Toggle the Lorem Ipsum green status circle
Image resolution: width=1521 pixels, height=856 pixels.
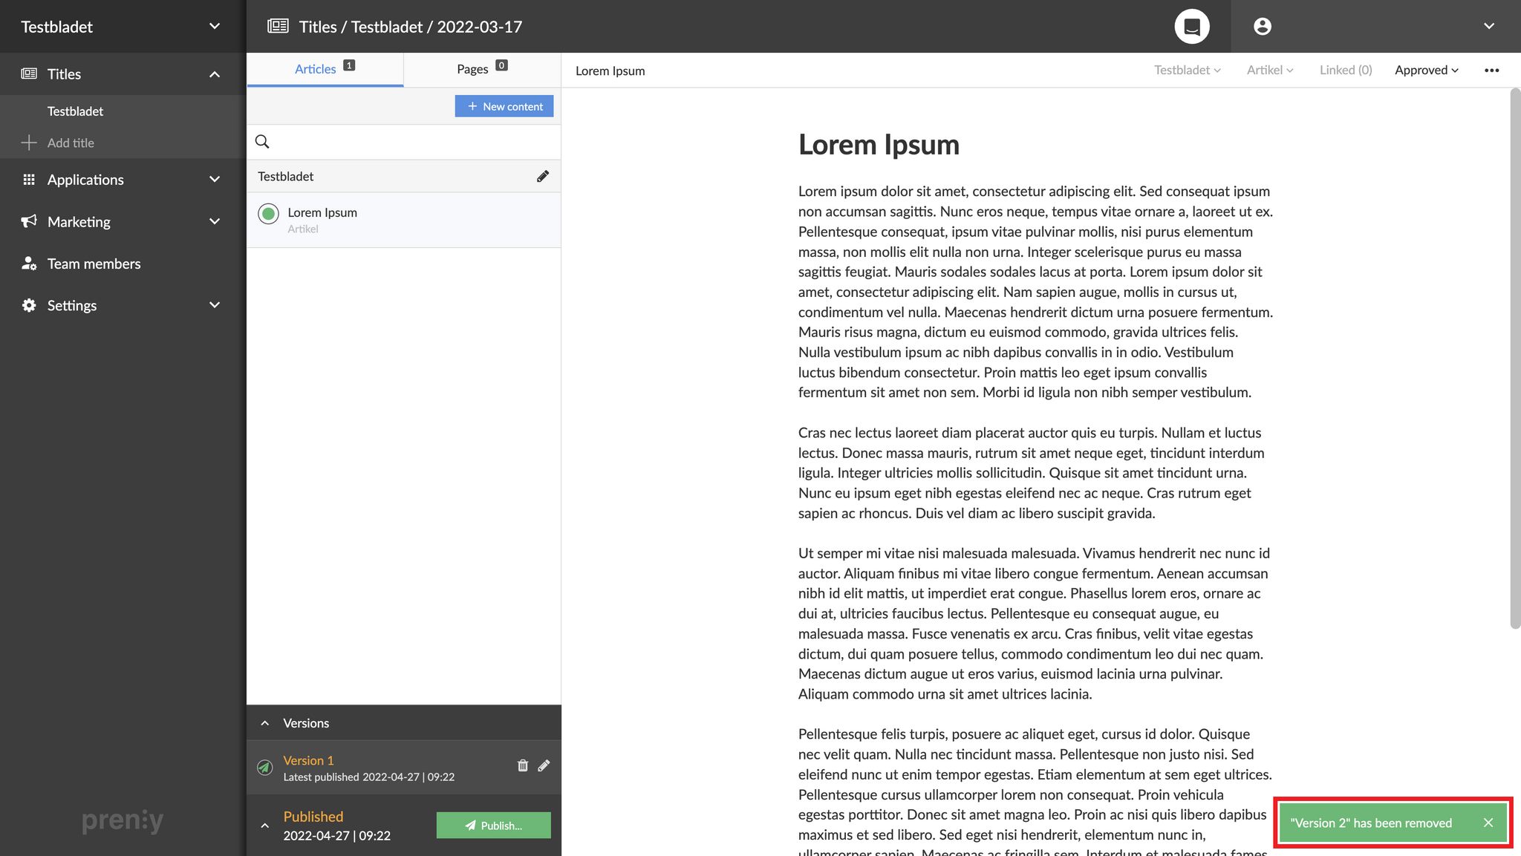268,214
